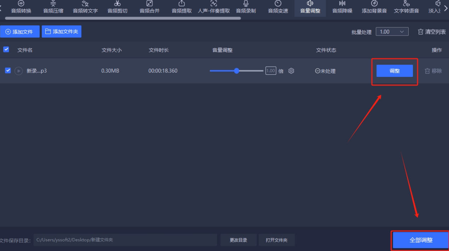Click the 文件大小 column header
The width and height of the screenshot is (449, 251).
click(112, 50)
